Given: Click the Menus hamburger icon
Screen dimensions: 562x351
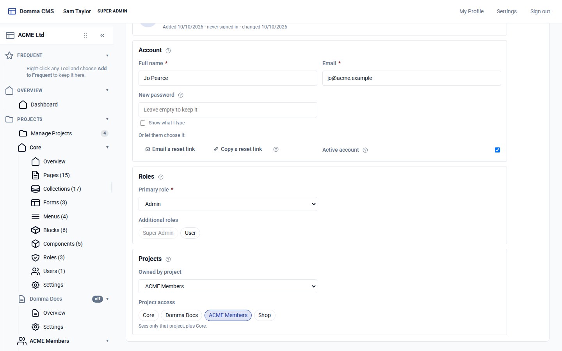Looking at the screenshot, I should pyautogui.click(x=36, y=216).
